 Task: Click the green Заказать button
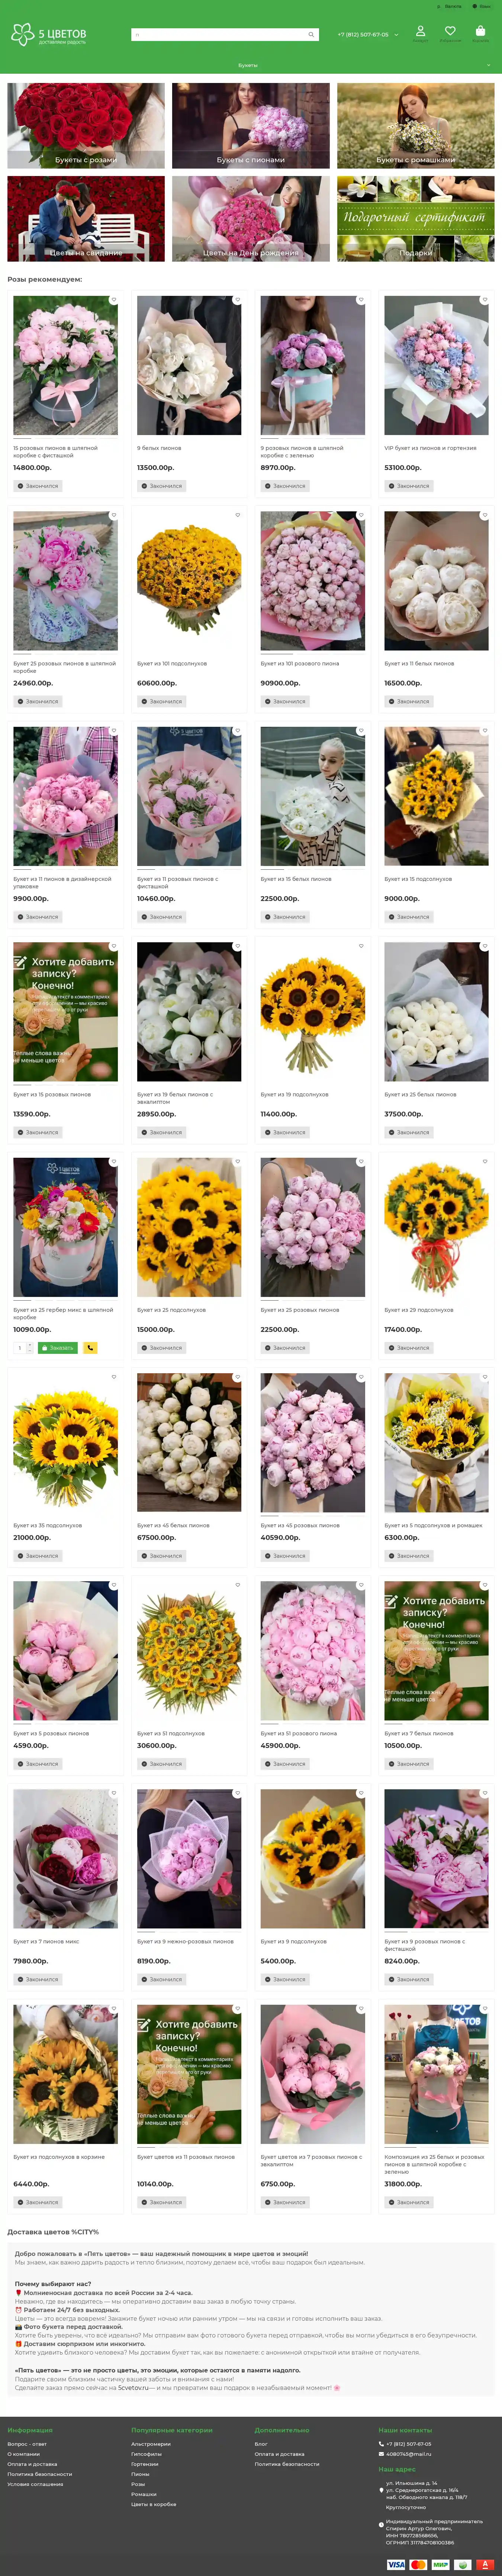[x=58, y=1348]
